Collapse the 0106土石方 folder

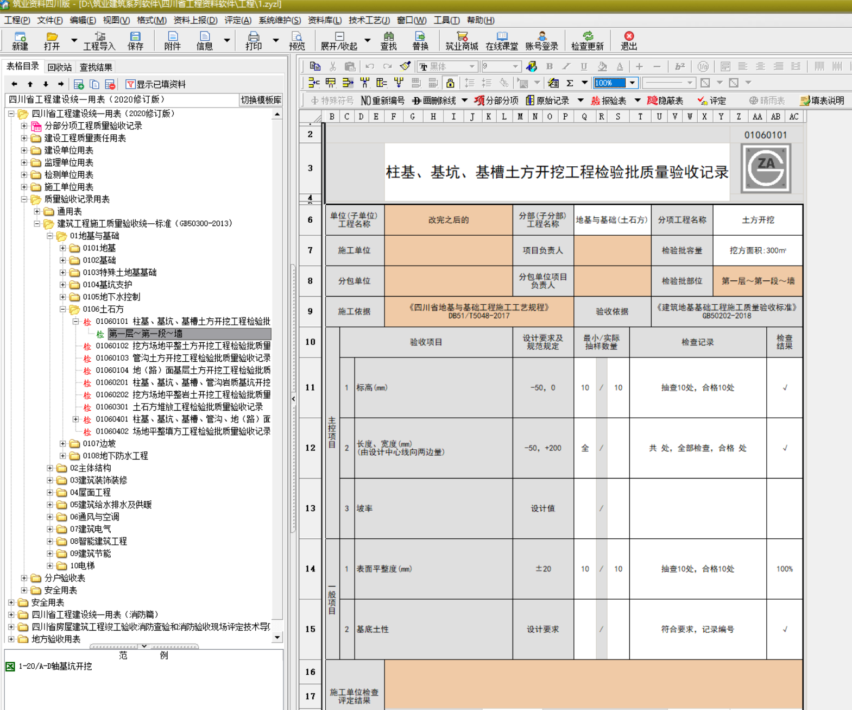[x=62, y=309]
